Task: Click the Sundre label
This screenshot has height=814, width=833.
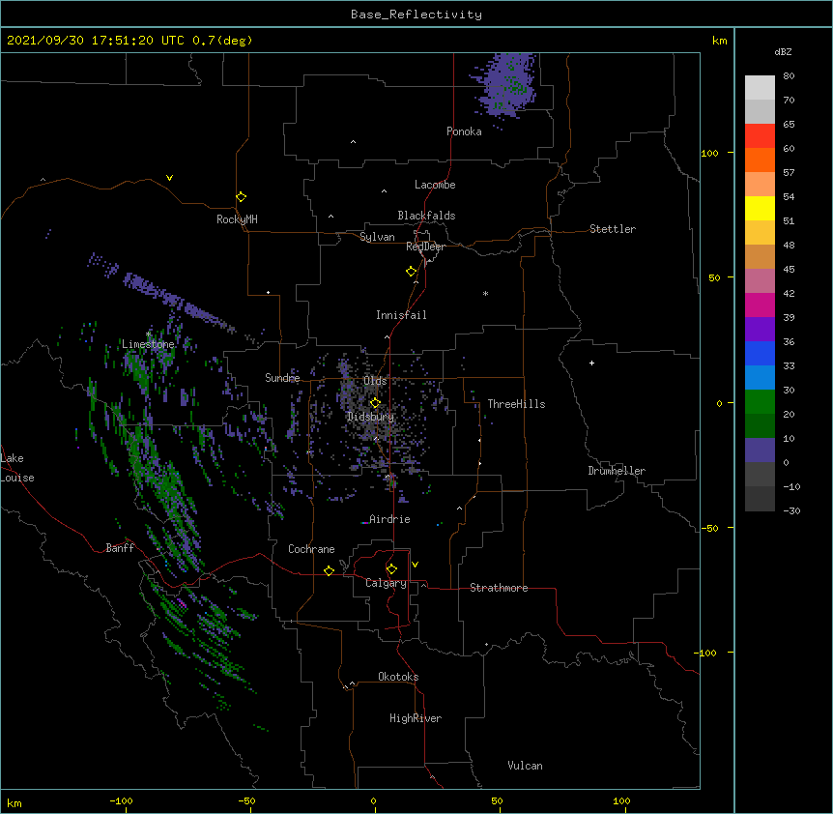Action: click(x=282, y=378)
